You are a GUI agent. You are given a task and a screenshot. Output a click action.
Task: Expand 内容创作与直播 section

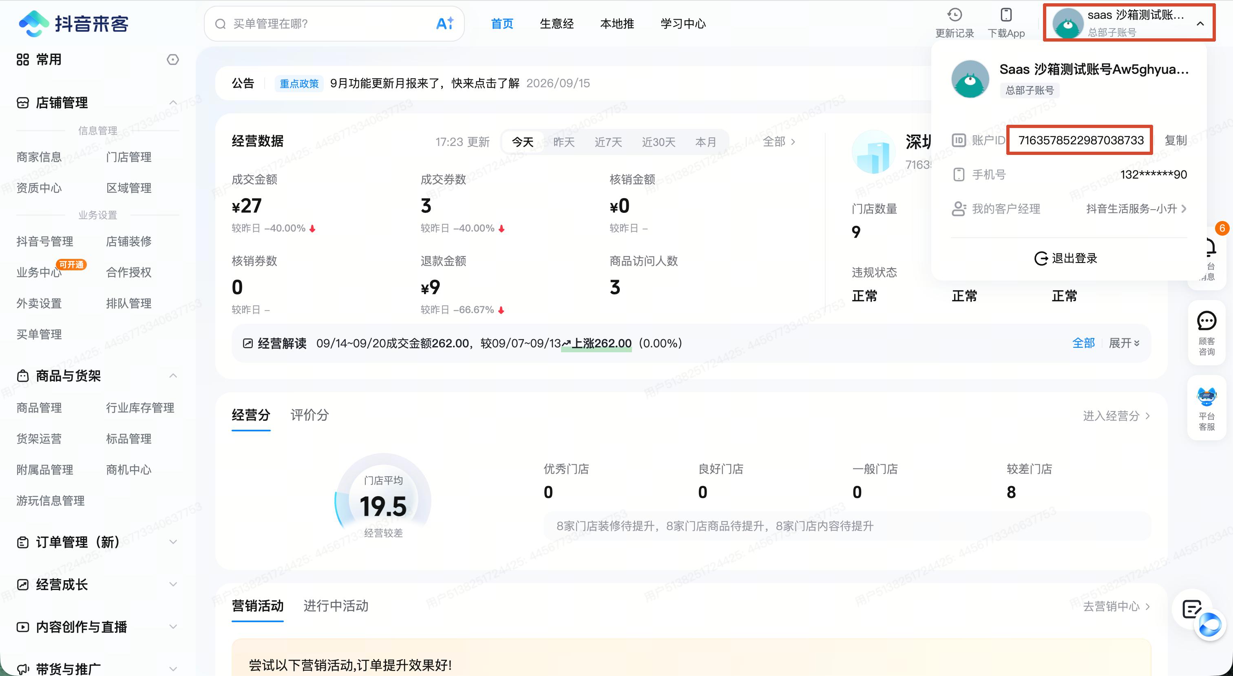click(x=173, y=627)
